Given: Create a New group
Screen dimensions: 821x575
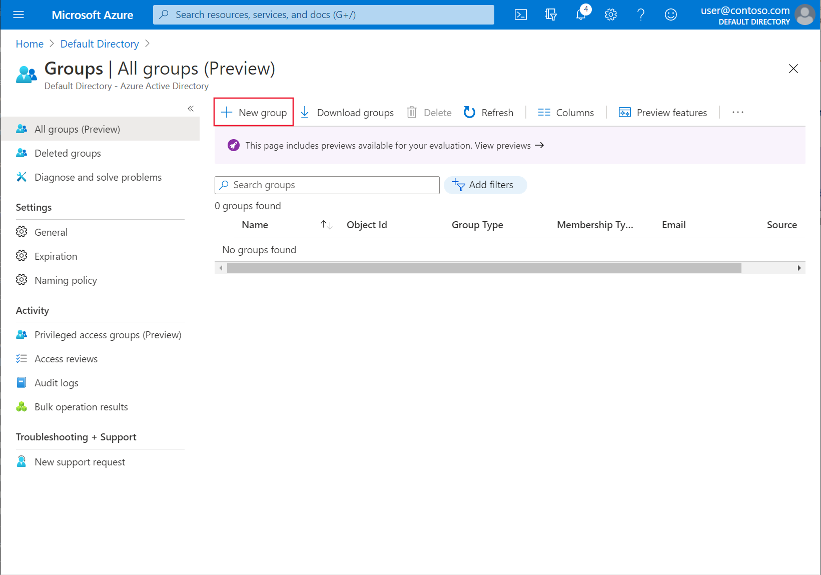Looking at the screenshot, I should pos(254,112).
